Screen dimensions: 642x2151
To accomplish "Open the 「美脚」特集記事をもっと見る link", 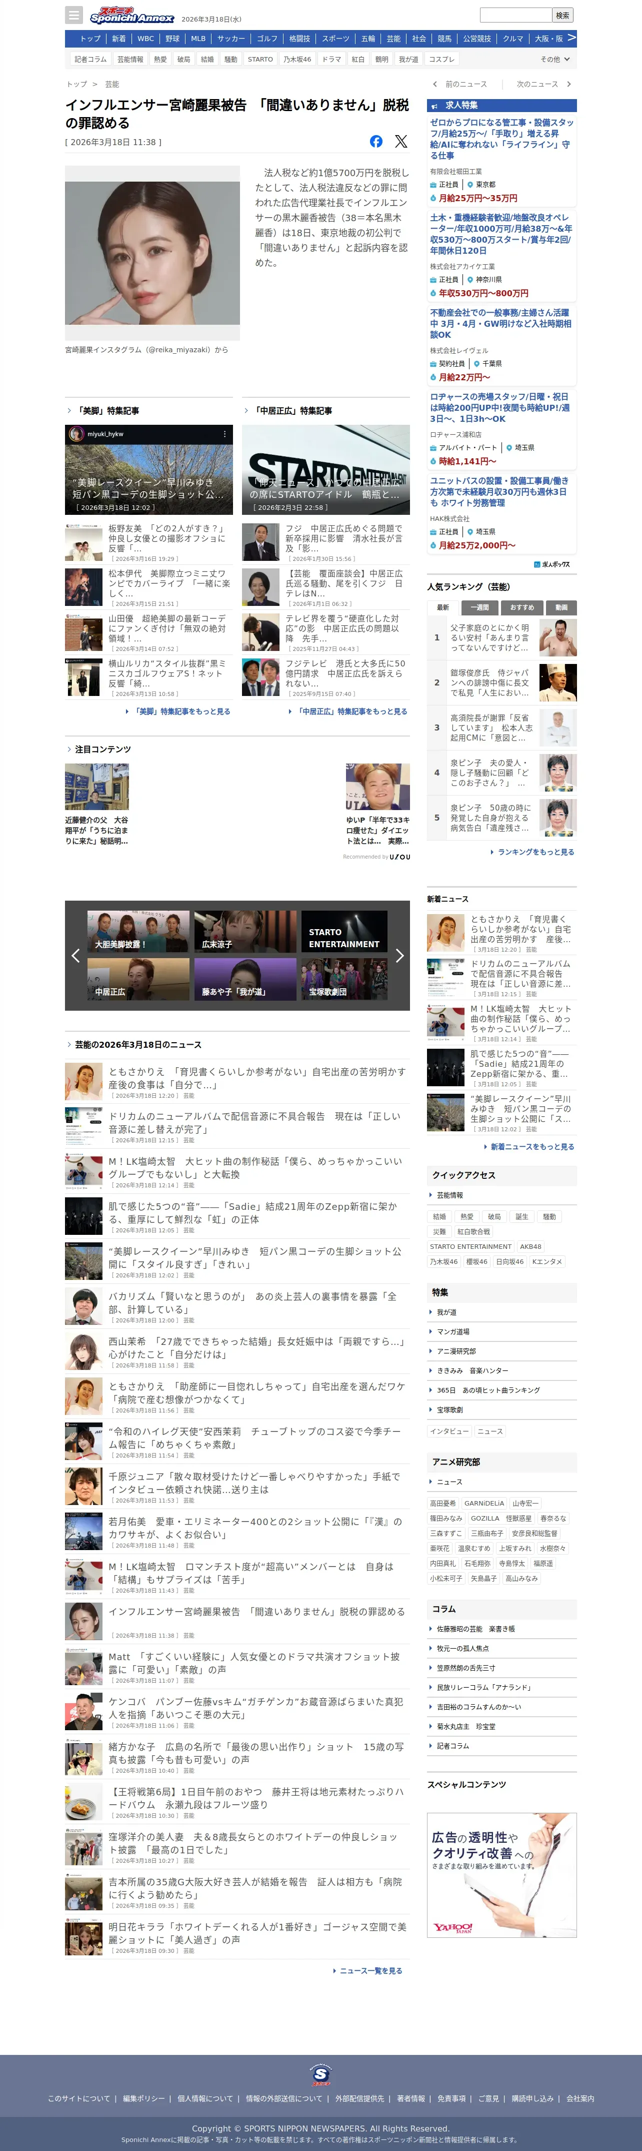I will (182, 711).
